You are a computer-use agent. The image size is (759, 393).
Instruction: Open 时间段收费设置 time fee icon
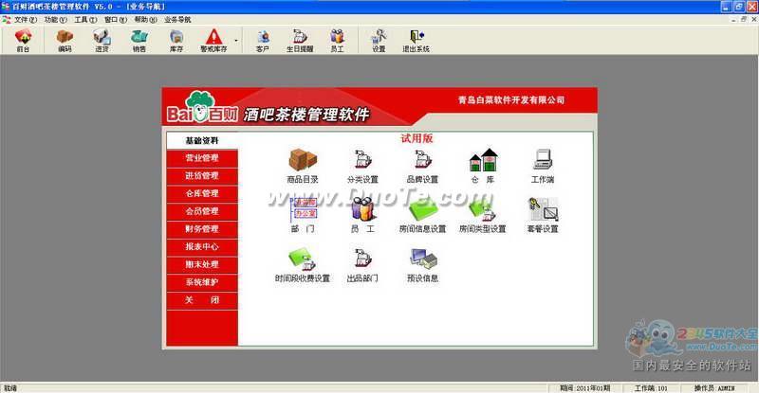tap(303, 265)
